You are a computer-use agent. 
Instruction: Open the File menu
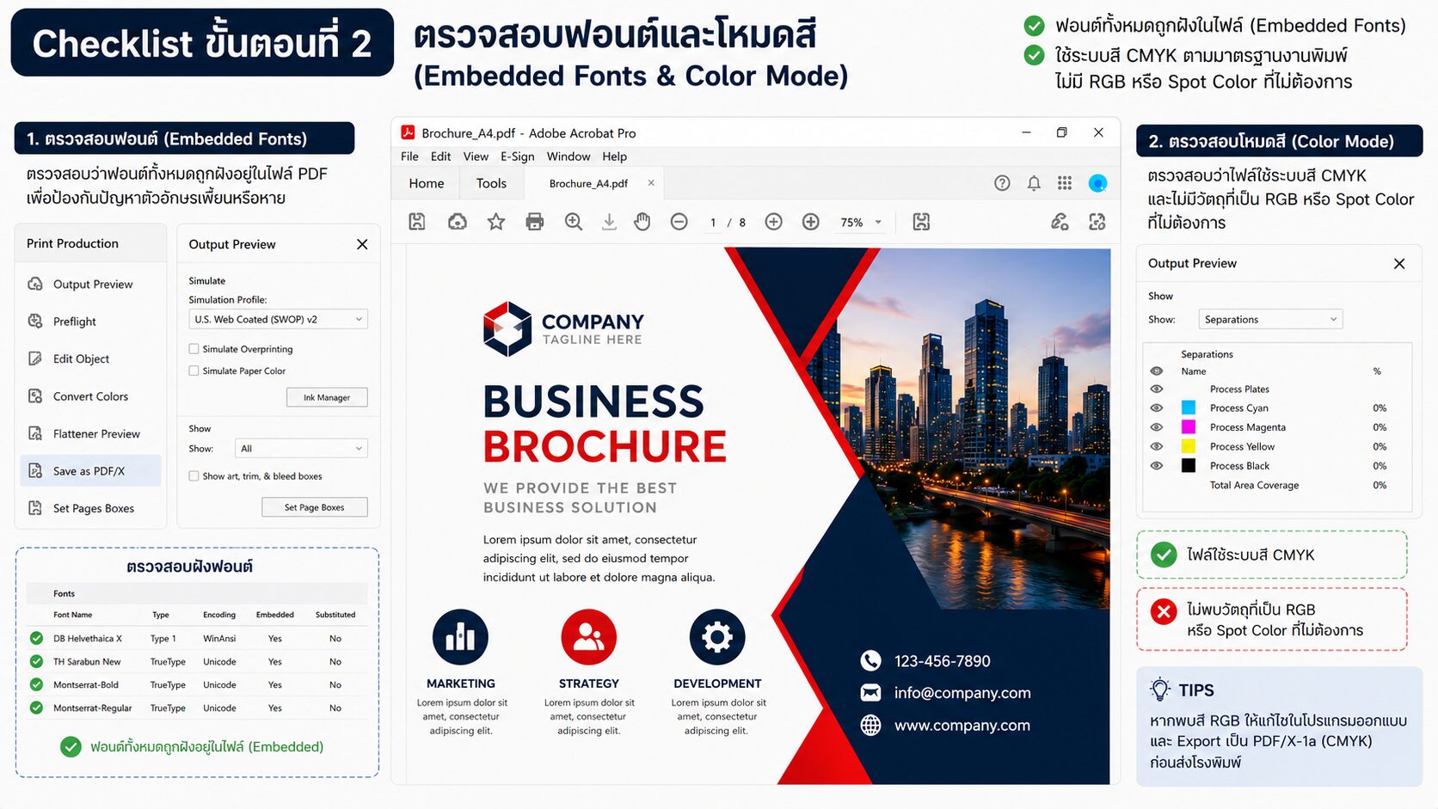(409, 156)
